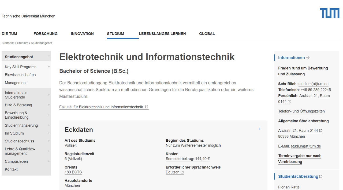Screen dimensions: 343x190
Task: Open Im Studium sidebar link
Action: tap(14, 133)
